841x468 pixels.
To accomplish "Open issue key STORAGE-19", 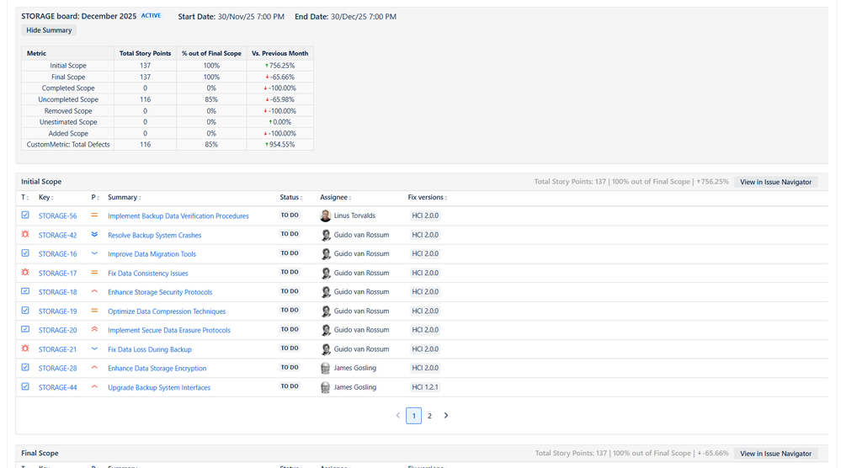I will coord(57,311).
